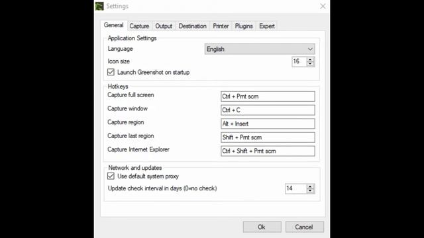This screenshot has width=424, height=238.
Task: Switch to the Capture tab
Action: coord(139,26)
